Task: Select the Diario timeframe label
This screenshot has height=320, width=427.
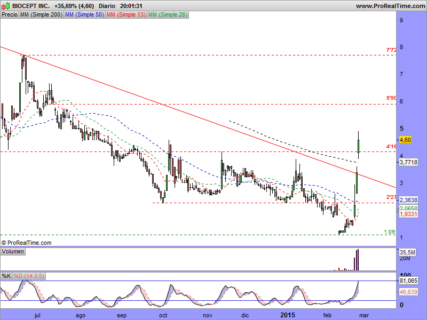Action: [107, 6]
